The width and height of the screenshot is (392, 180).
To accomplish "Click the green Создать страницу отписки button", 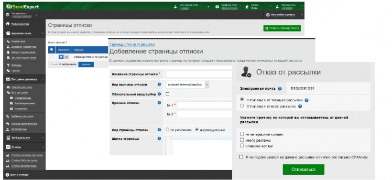I will pyautogui.click(x=282, y=28).
